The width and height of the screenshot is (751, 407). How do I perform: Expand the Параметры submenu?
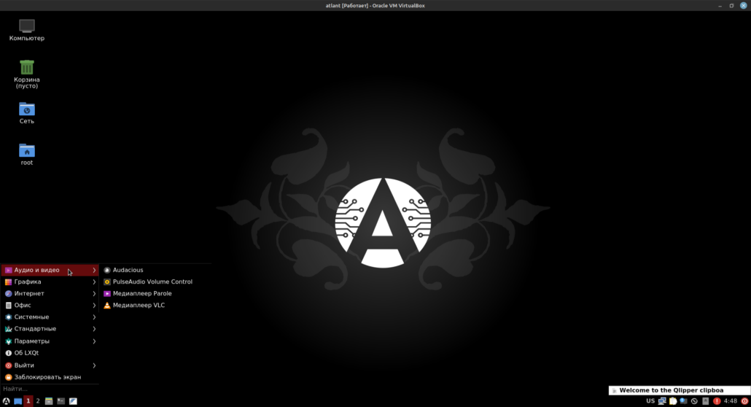[x=50, y=341]
